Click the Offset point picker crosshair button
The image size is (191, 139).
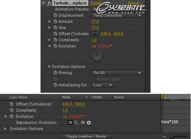click(95, 34)
